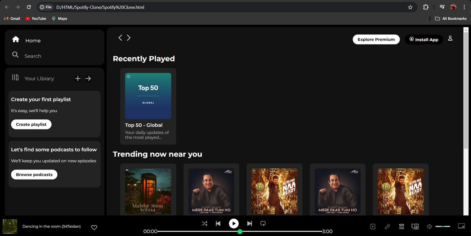Open miniplayer icon

click(x=461, y=226)
